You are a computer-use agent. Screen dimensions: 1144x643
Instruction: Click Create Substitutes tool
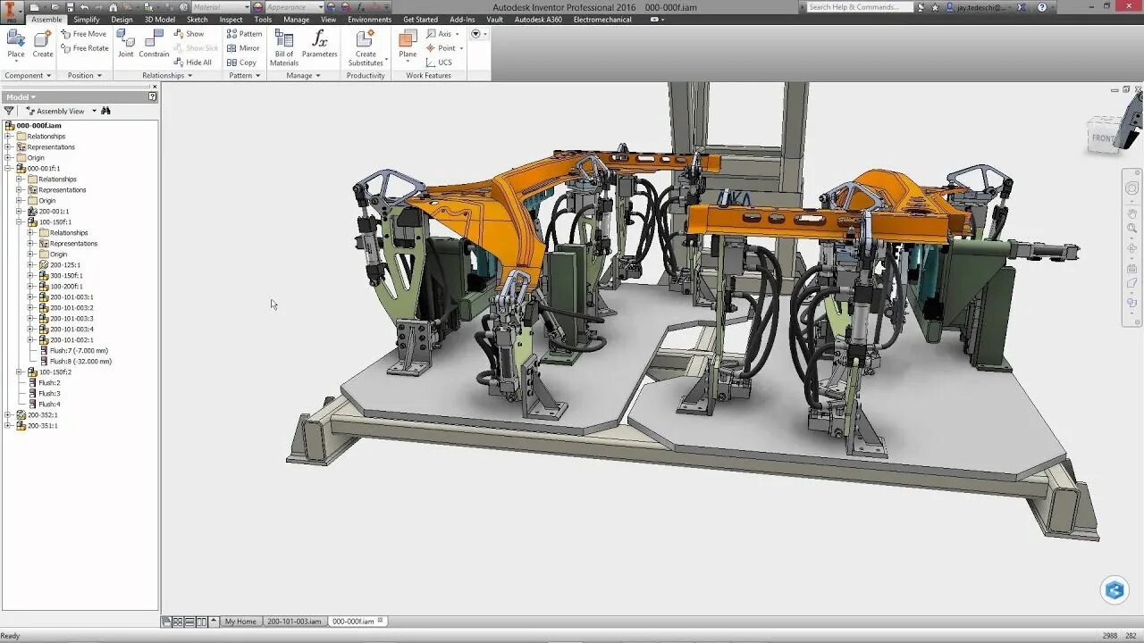click(366, 47)
